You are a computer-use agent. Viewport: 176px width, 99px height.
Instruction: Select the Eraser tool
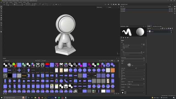coord(1,9)
